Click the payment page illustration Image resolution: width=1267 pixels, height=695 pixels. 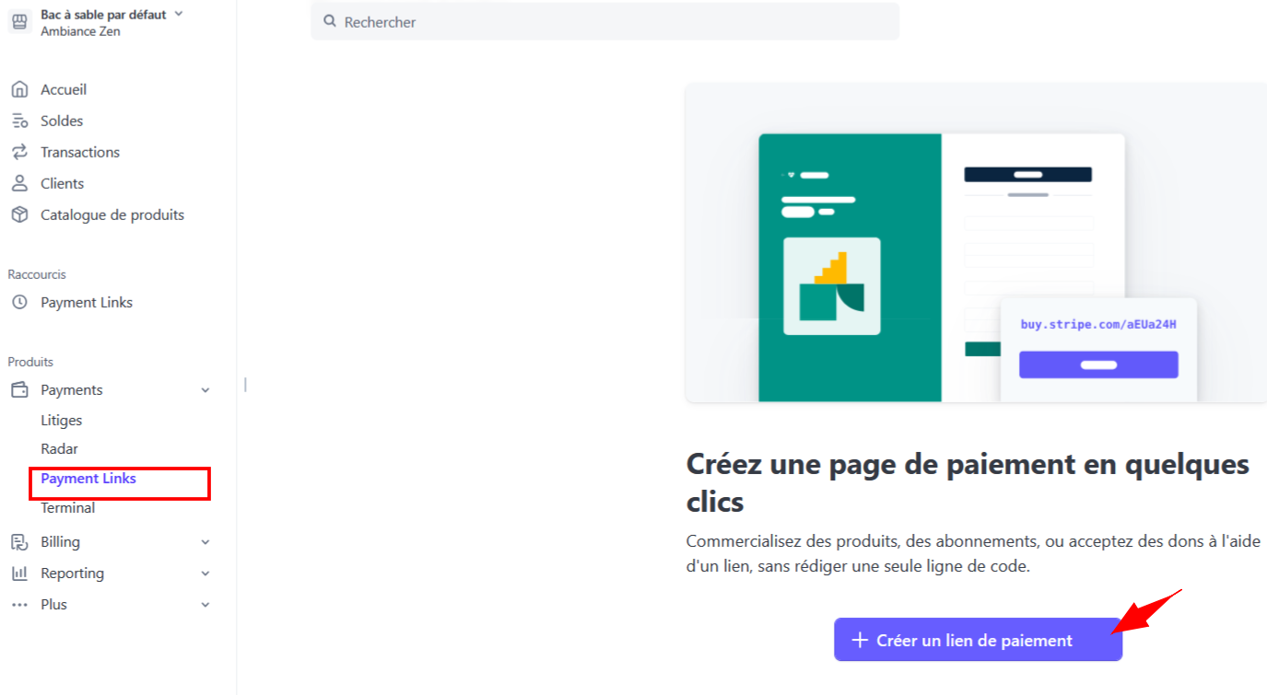click(976, 243)
